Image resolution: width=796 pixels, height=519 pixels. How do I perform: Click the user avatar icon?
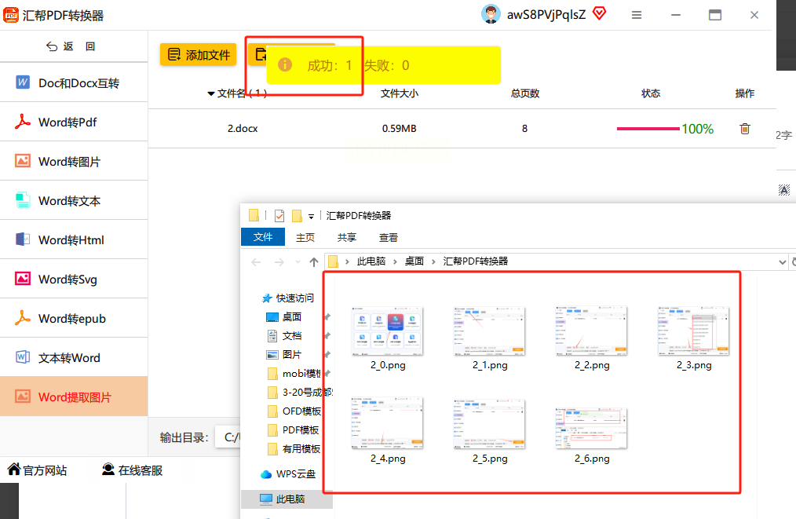click(491, 14)
